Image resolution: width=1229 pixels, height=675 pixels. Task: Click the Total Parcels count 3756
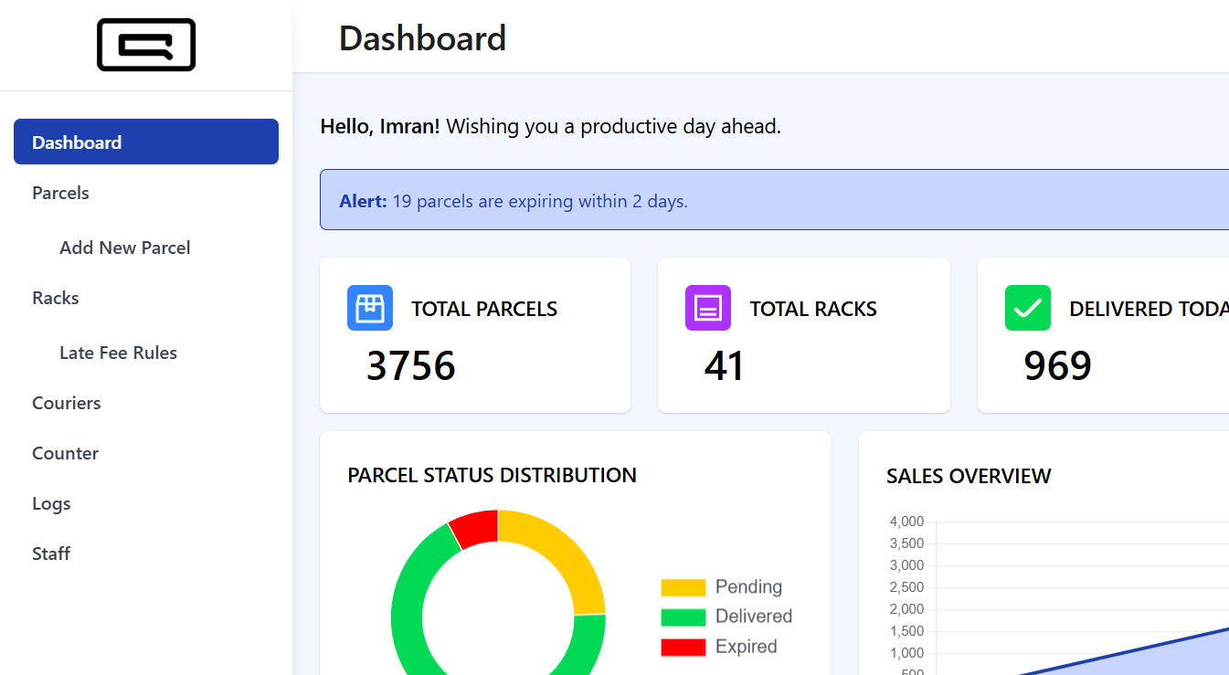[411, 366]
